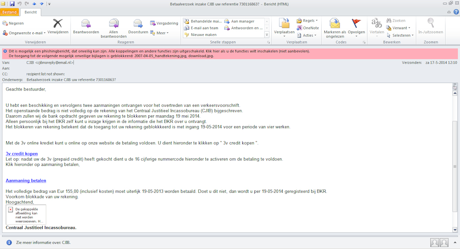The width and height of the screenshot is (460, 249).
Task: Click the Zie meer informatie info icon
Action: pos(9,242)
